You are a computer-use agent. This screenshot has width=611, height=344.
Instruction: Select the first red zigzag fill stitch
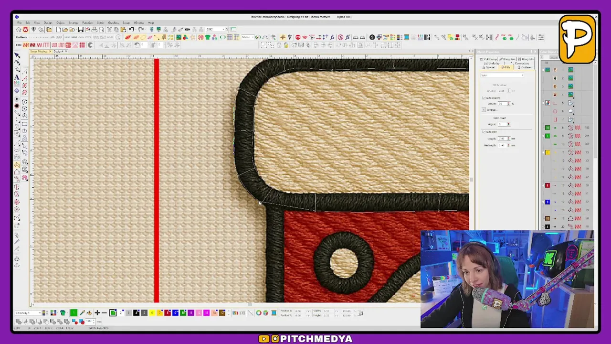tap(26, 45)
